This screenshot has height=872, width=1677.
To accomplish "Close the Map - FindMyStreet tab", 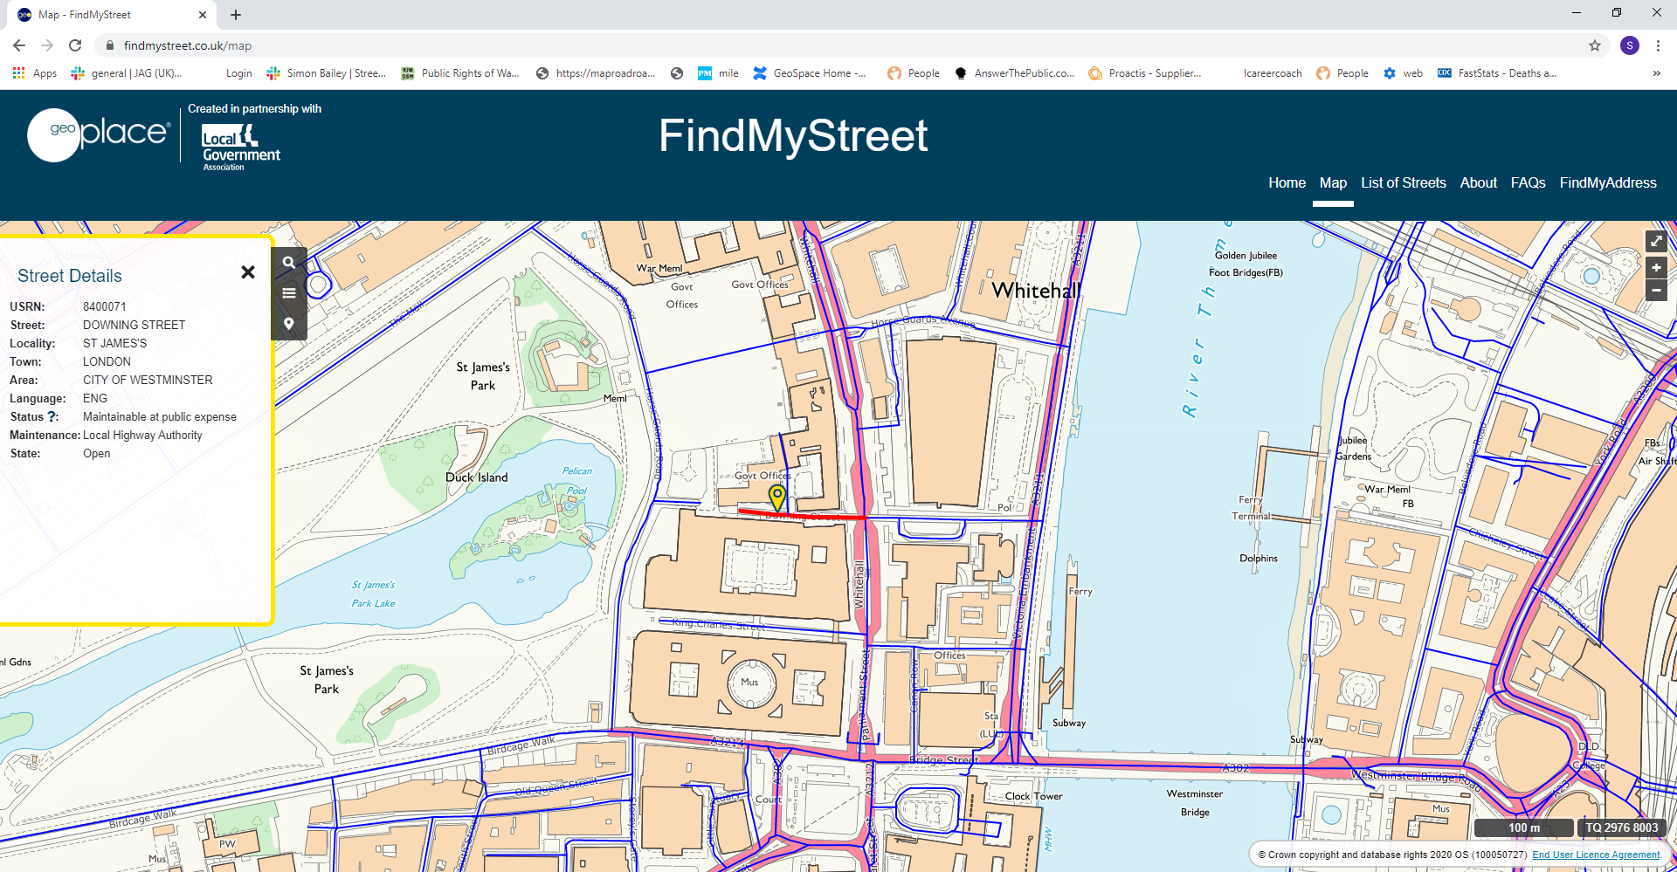I will click(x=203, y=15).
